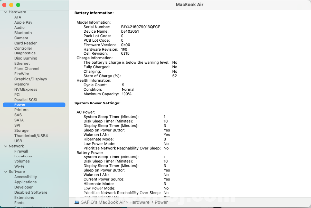Viewport: 311px width, 208px height.
Task: Open the Ethernet entry
Action: coord(22,63)
